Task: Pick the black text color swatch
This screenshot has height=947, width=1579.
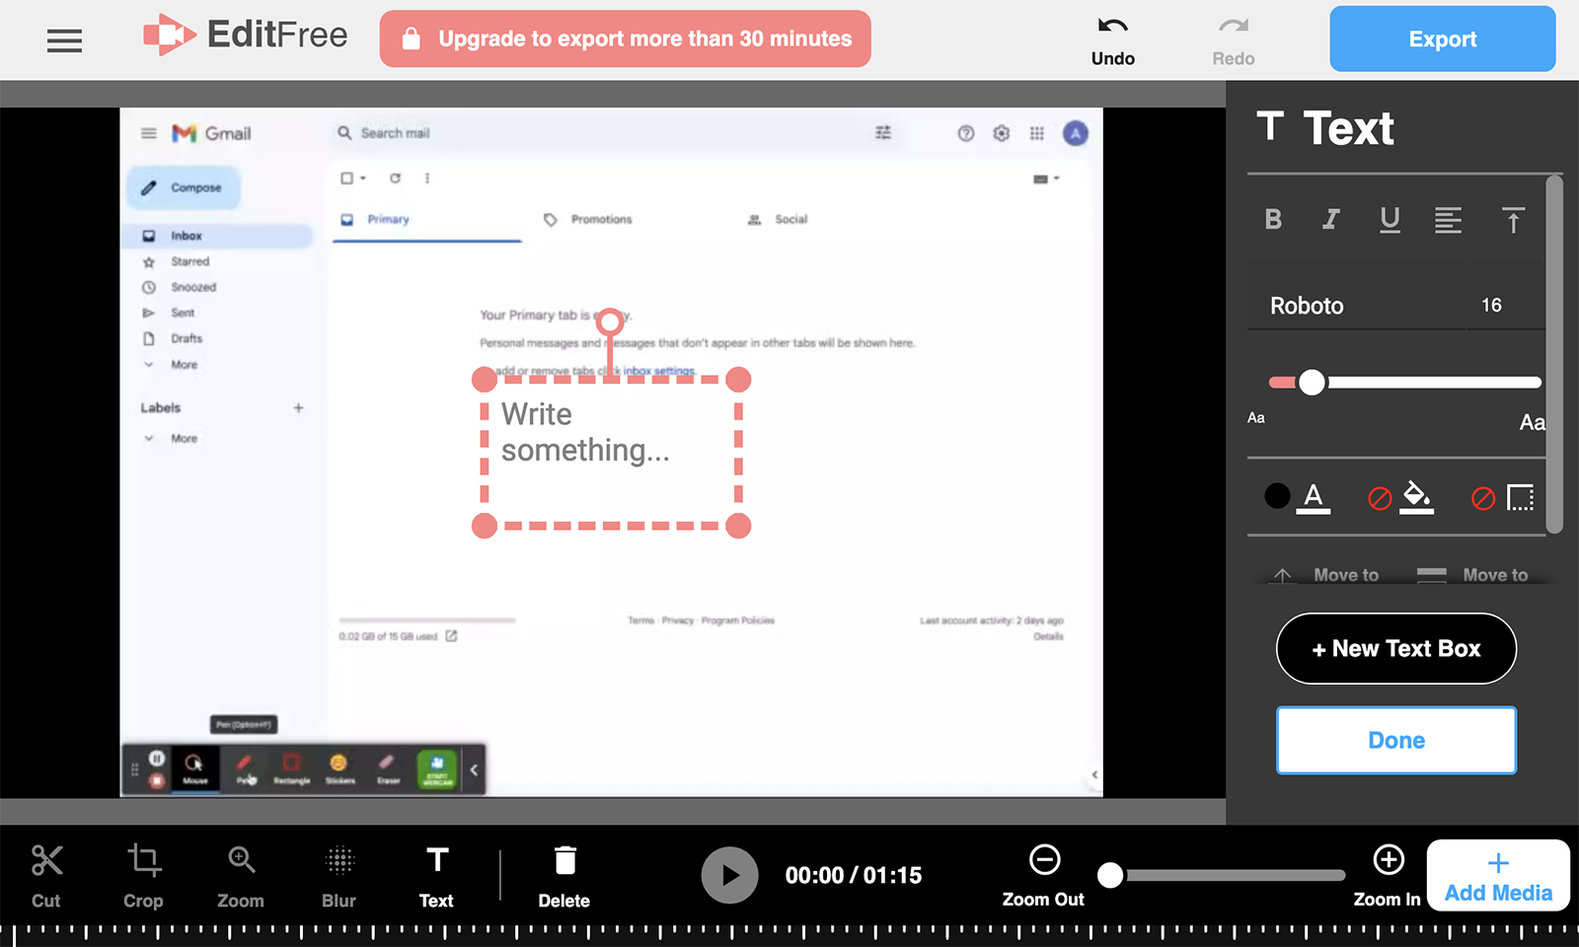Action: click(1277, 495)
